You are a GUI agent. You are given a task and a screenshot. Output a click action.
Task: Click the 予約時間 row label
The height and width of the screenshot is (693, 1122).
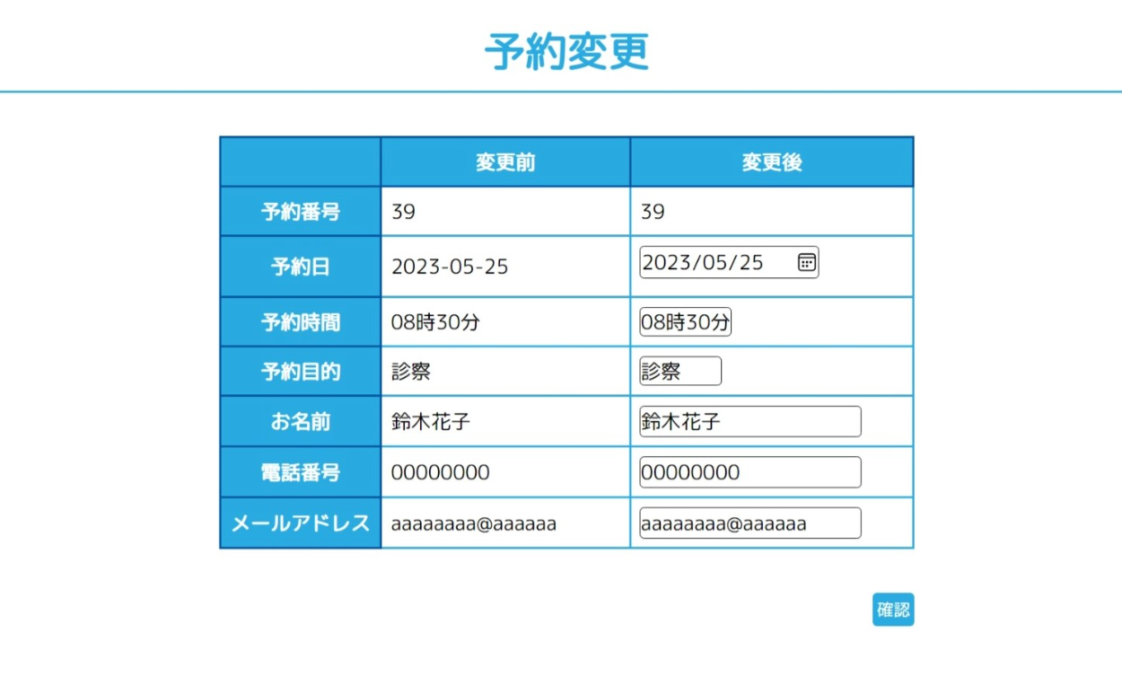(x=301, y=322)
